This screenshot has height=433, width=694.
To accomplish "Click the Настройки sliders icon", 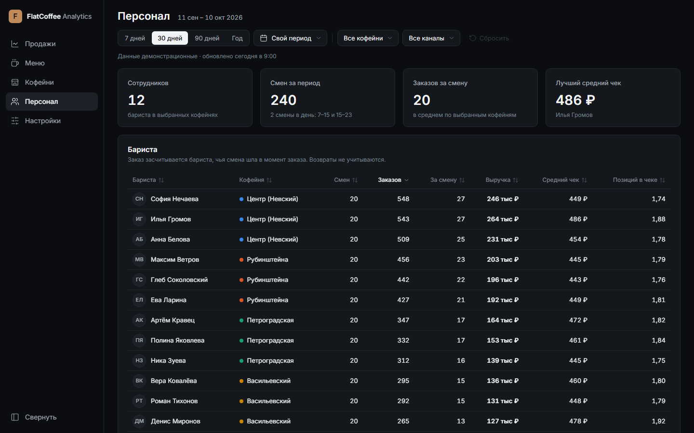I will [x=15, y=121].
